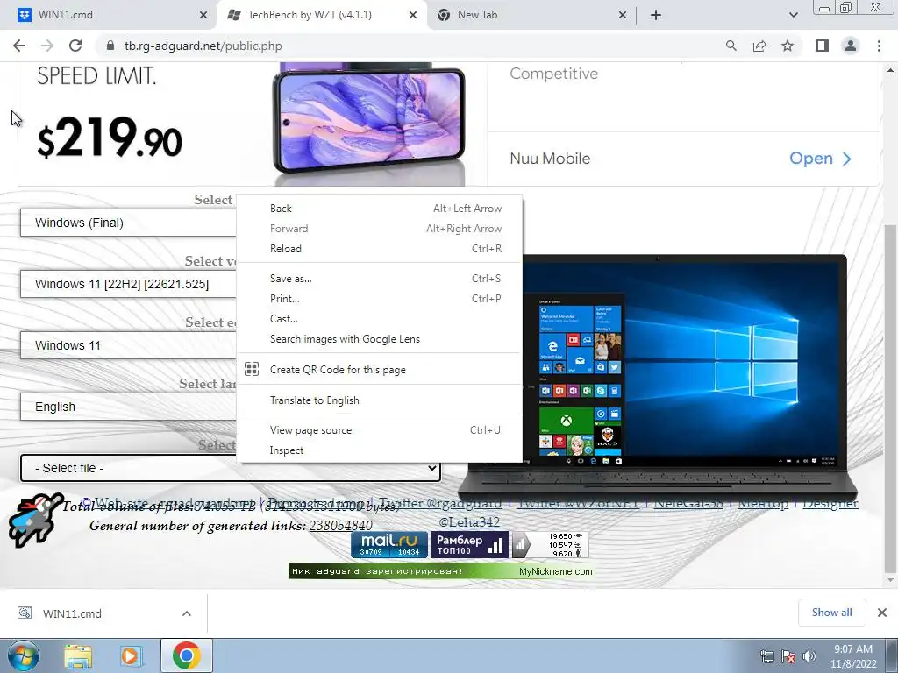This screenshot has width=898, height=673.
Task: Open Windows Explorer from the taskbar
Action: [78, 655]
